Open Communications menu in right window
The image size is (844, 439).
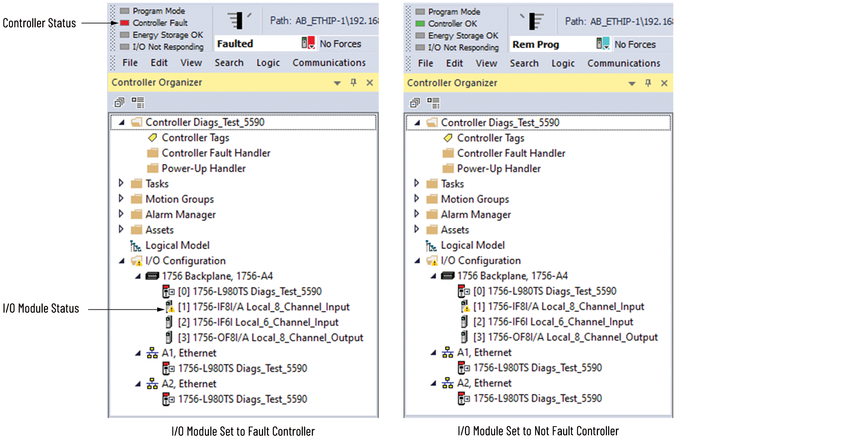(623, 63)
